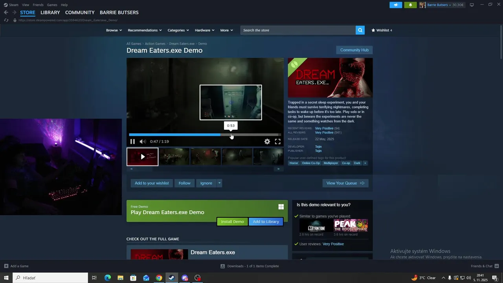Open the Wishlist link

pyautogui.click(x=382, y=30)
